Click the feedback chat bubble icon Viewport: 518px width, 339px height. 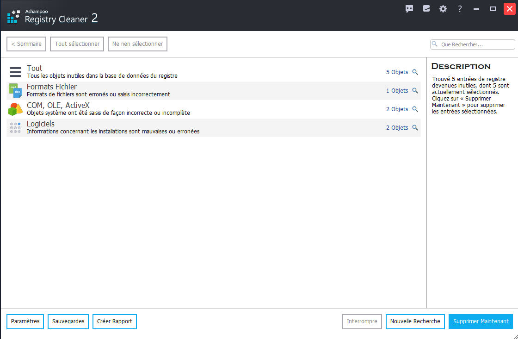point(409,9)
